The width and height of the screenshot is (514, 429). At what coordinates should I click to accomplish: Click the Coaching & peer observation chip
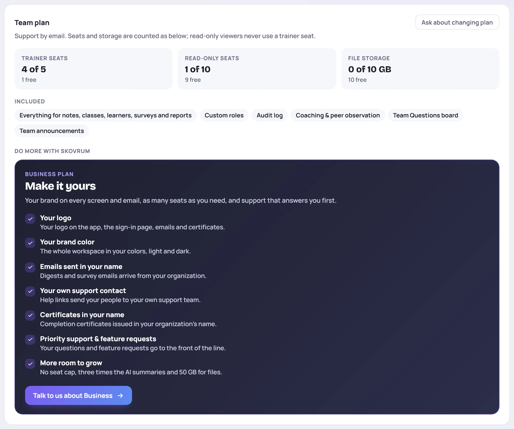click(x=338, y=115)
